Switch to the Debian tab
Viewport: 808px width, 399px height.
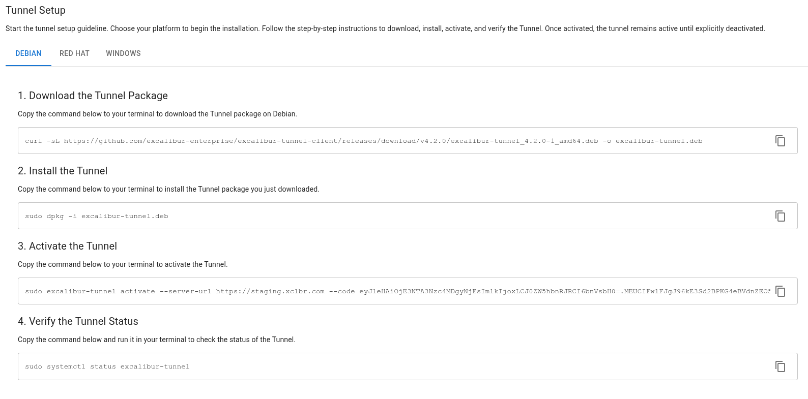pyautogui.click(x=28, y=53)
